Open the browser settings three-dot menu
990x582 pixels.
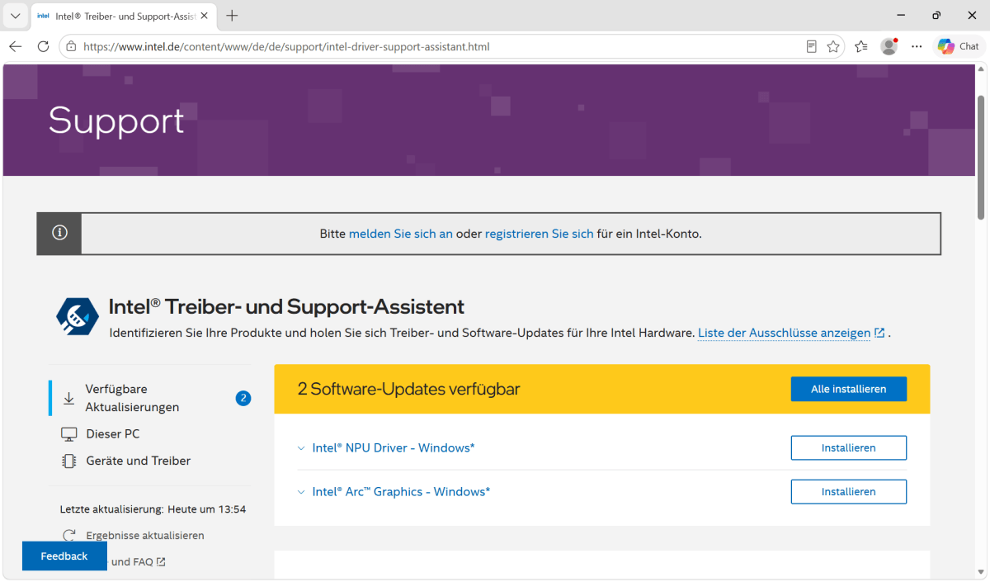click(917, 47)
